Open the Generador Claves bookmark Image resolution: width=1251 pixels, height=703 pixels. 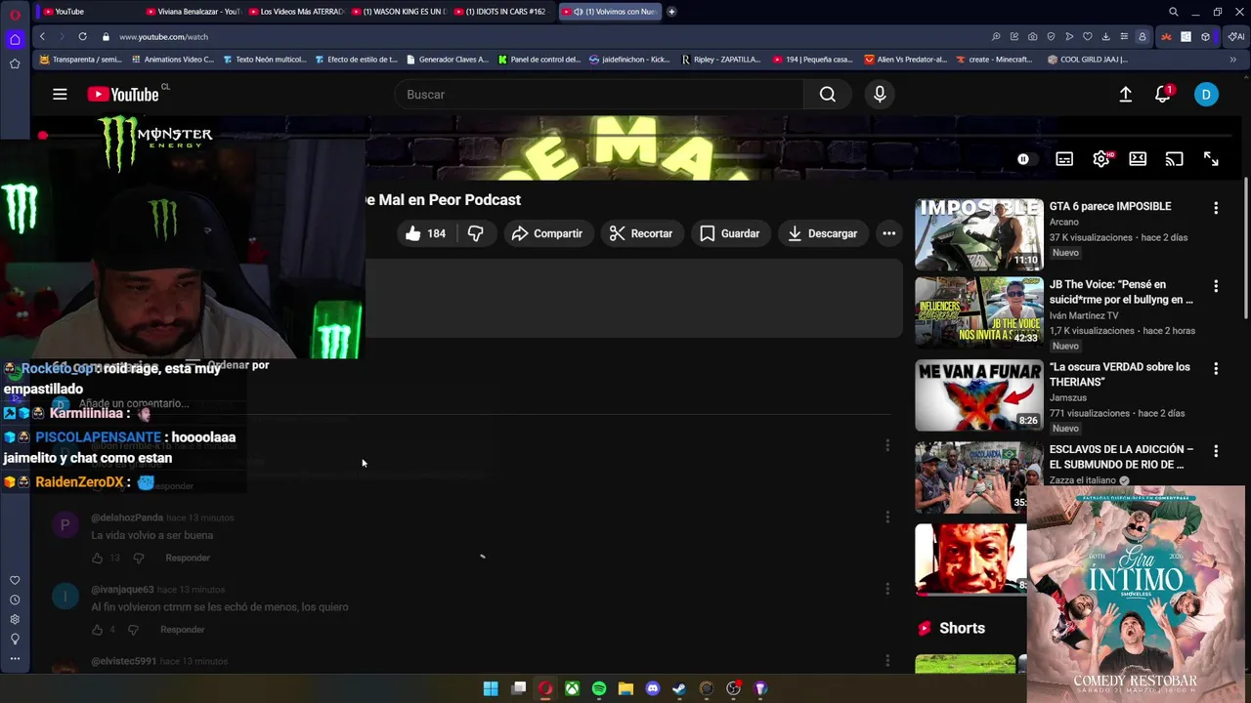click(x=447, y=59)
